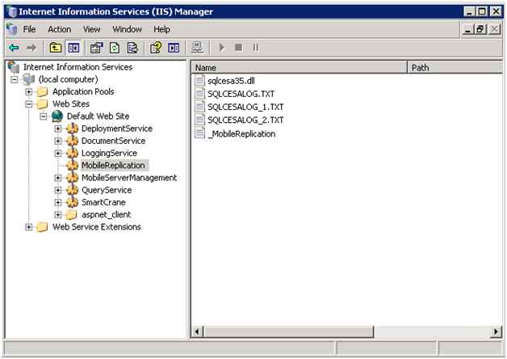Expand the SmartCrane application node
Screen dimensions: 507x359
tap(58, 202)
